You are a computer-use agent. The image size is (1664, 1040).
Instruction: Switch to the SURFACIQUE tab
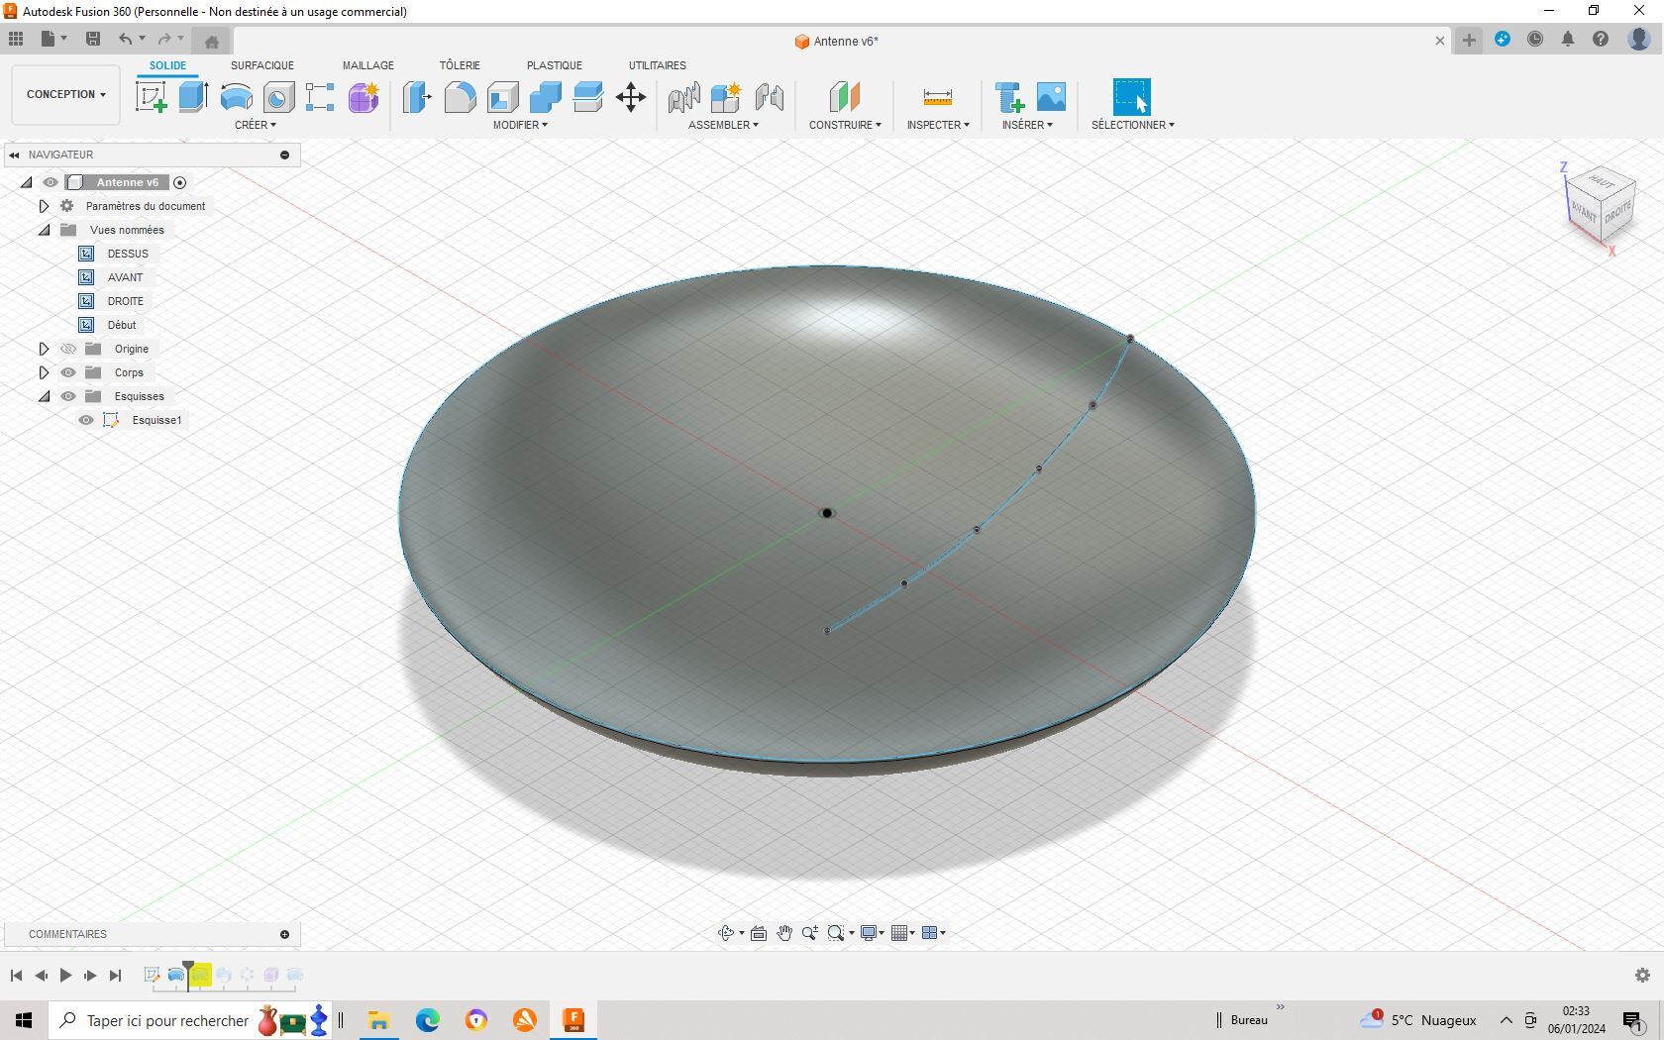click(262, 65)
